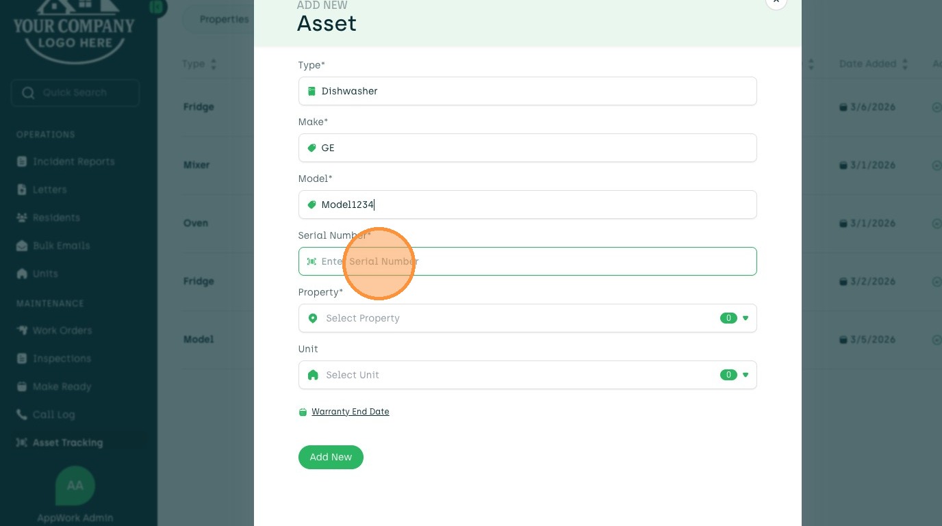Image resolution: width=942 pixels, height=526 pixels.
Task: Click the Quick Search magnifier icon
Action: (28, 93)
